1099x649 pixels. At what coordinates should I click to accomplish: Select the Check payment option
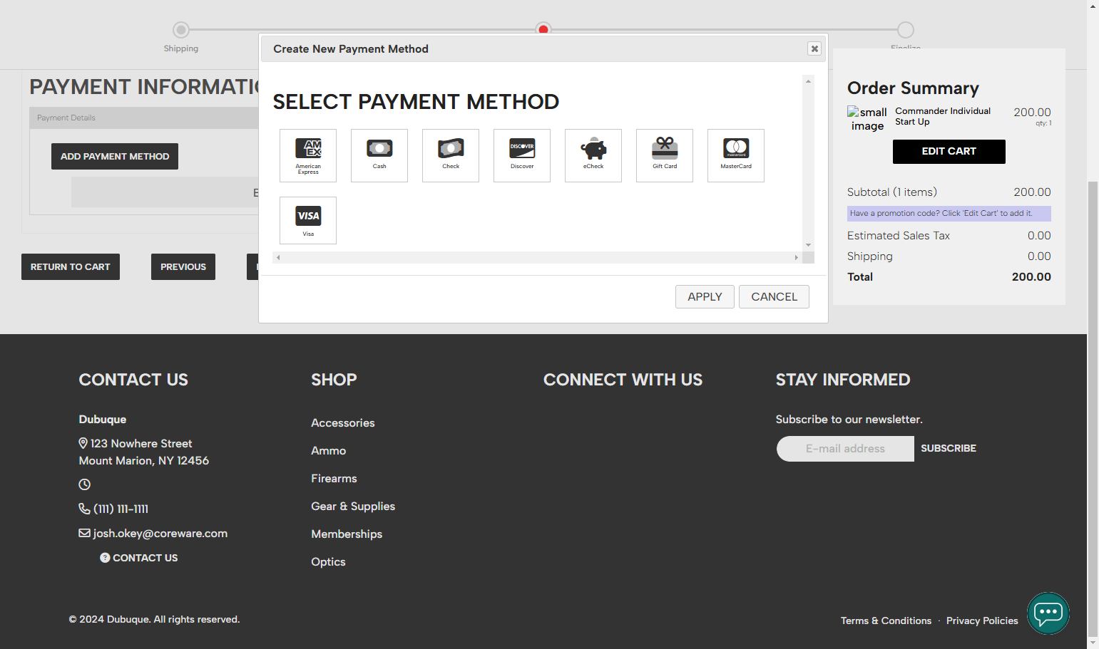point(451,155)
